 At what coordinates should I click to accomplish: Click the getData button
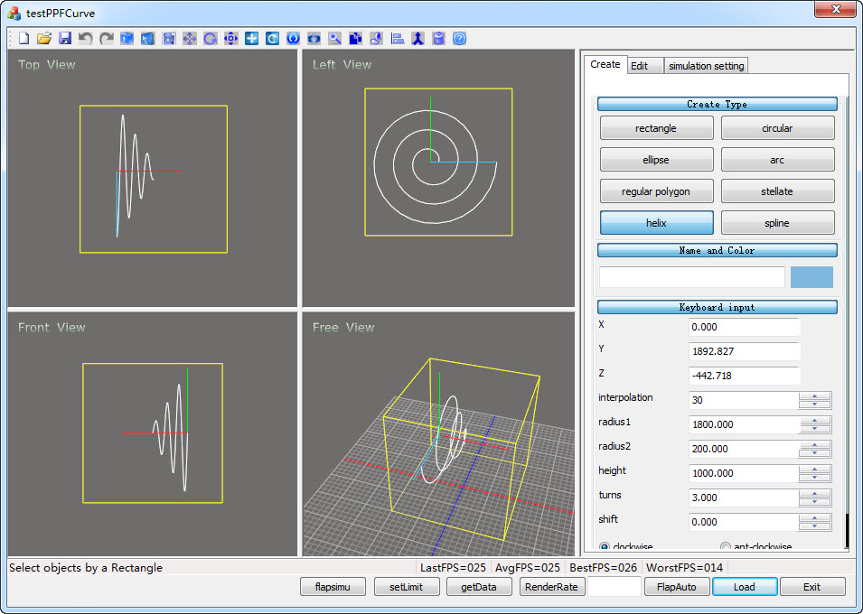(479, 587)
